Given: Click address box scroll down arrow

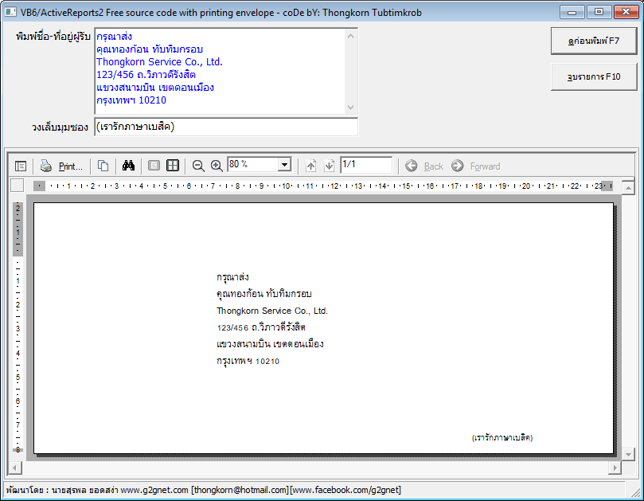Looking at the screenshot, I should [x=350, y=108].
